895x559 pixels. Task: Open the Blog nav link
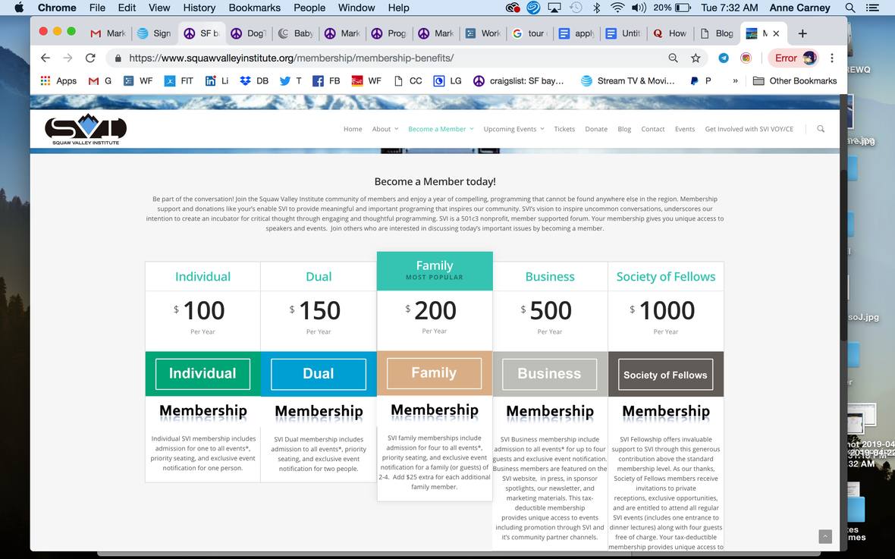click(624, 129)
